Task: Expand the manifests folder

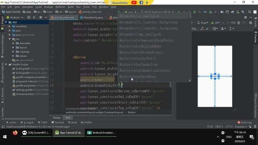Action: point(10,26)
